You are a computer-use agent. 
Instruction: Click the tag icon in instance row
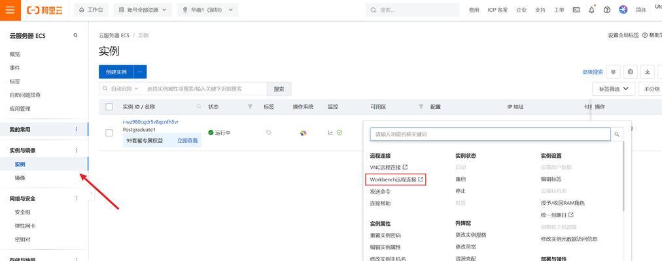point(268,132)
